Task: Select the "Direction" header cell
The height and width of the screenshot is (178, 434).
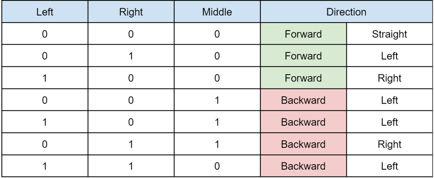Action: coord(346,12)
